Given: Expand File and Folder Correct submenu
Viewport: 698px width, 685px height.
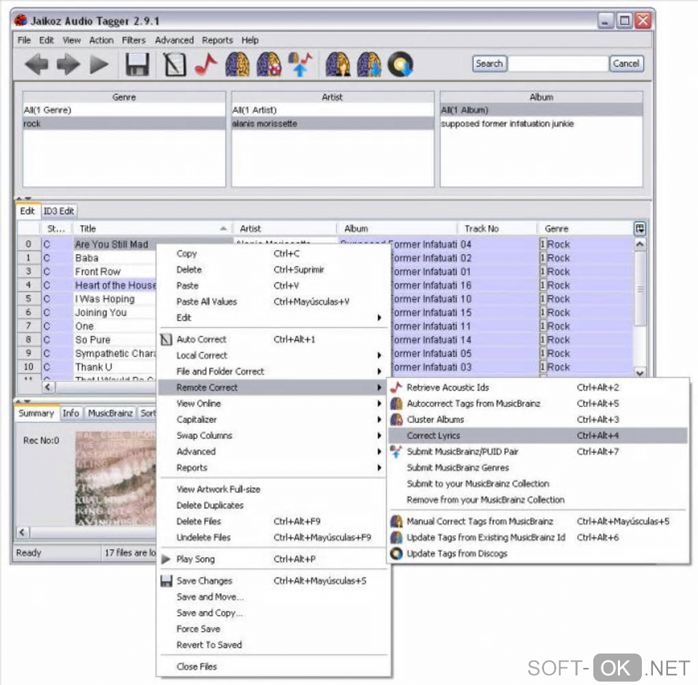Looking at the screenshot, I should point(379,371).
